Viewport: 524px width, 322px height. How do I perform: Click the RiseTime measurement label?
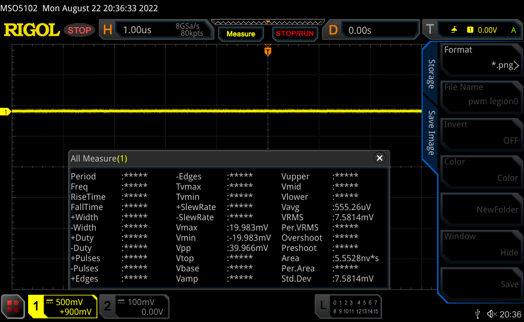[x=88, y=197]
